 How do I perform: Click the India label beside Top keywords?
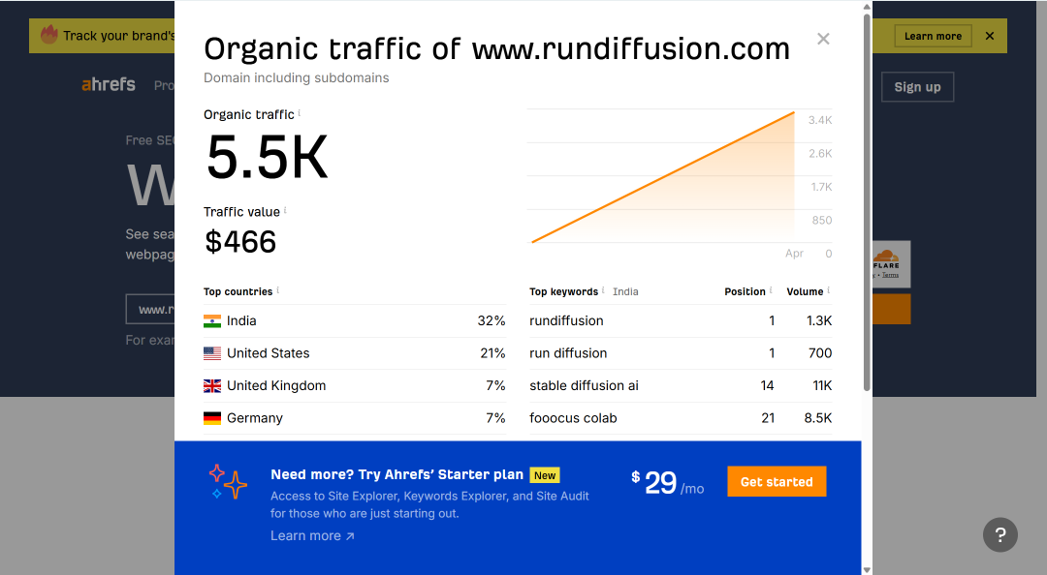pos(625,291)
